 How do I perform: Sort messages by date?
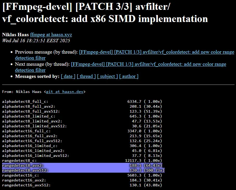68,76
